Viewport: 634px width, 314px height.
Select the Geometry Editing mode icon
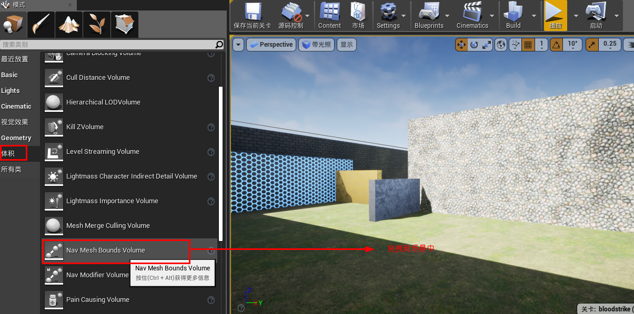(125, 24)
